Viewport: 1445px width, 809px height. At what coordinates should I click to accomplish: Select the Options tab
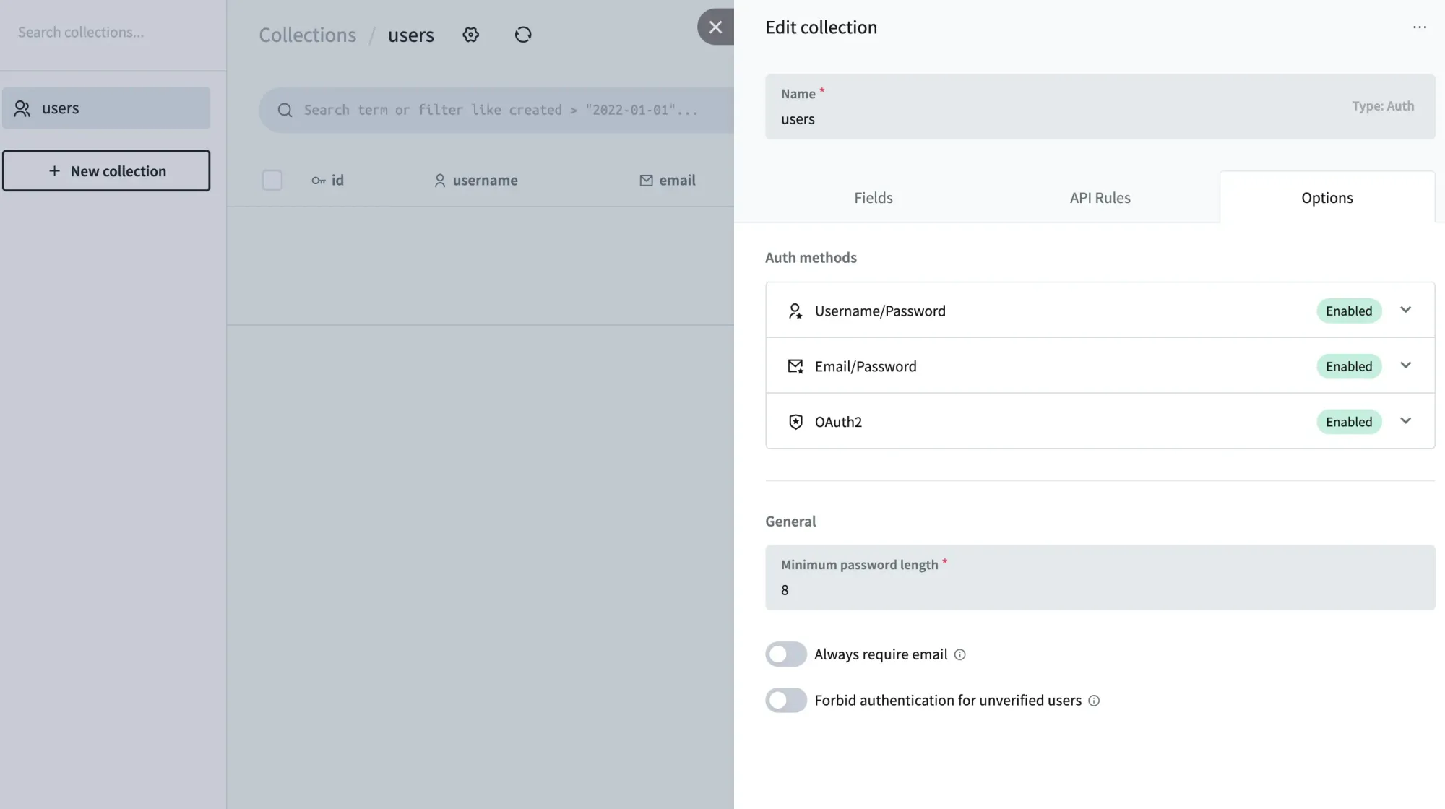tap(1327, 197)
